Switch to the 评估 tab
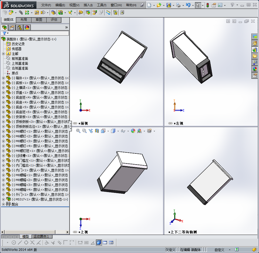 click(x=54, y=20)
